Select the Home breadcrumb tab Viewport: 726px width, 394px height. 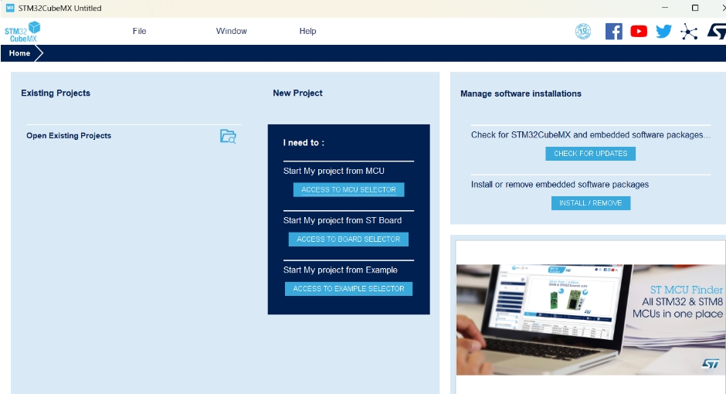(19, 53)
